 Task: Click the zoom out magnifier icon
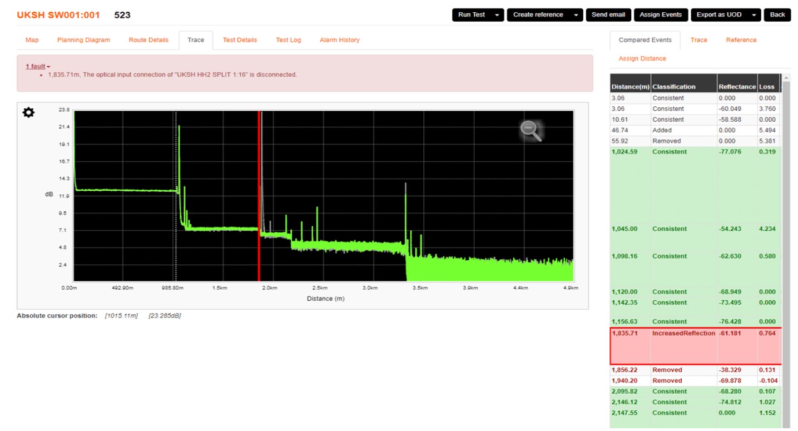coord(531,131)
